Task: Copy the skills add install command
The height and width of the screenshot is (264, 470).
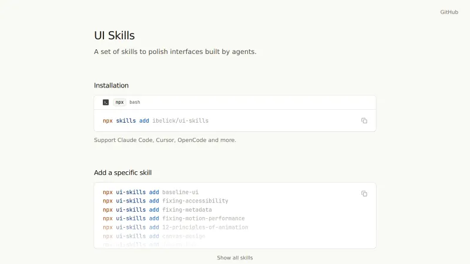Action: [364, 121]
